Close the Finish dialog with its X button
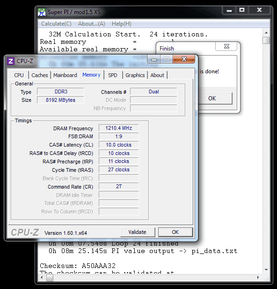 (226, 46)
